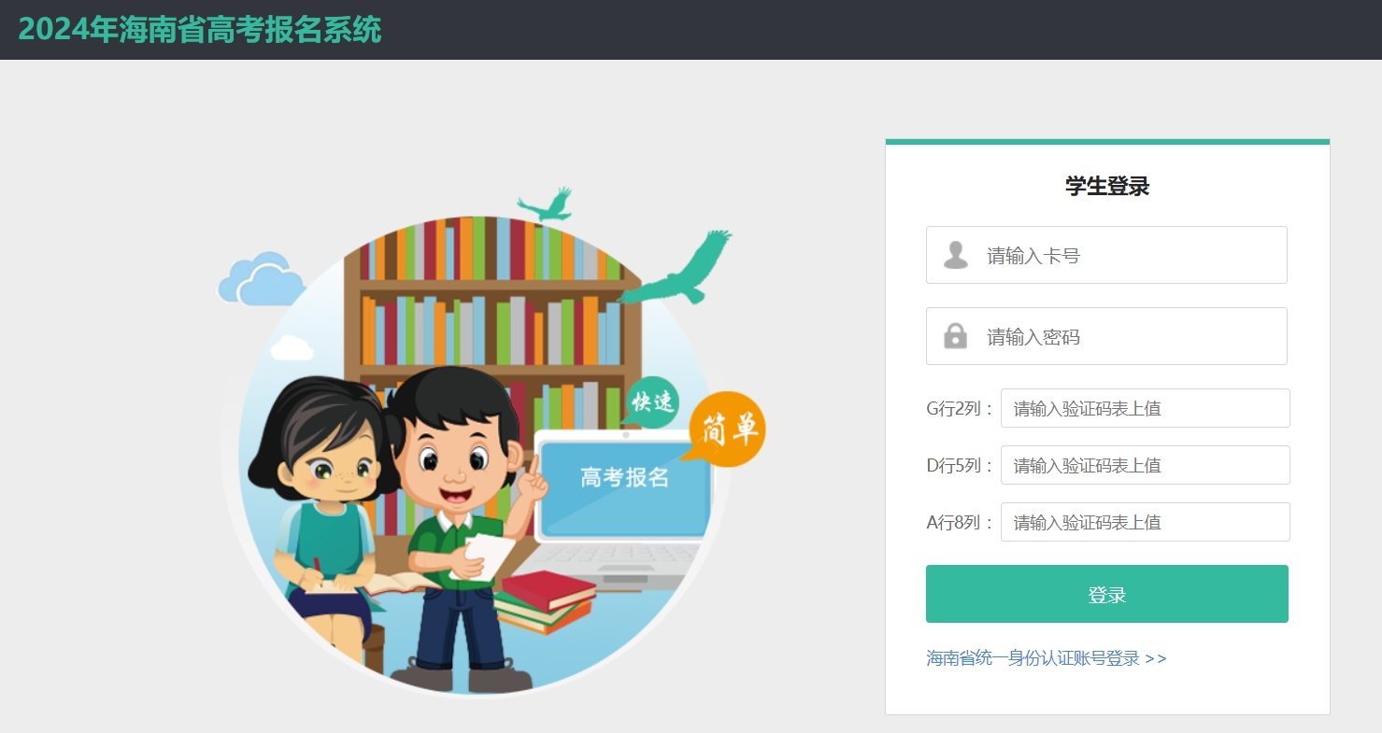The image size is (1382, 733).
Task: Click the green 登录 login button
Action: [1106, 594]
